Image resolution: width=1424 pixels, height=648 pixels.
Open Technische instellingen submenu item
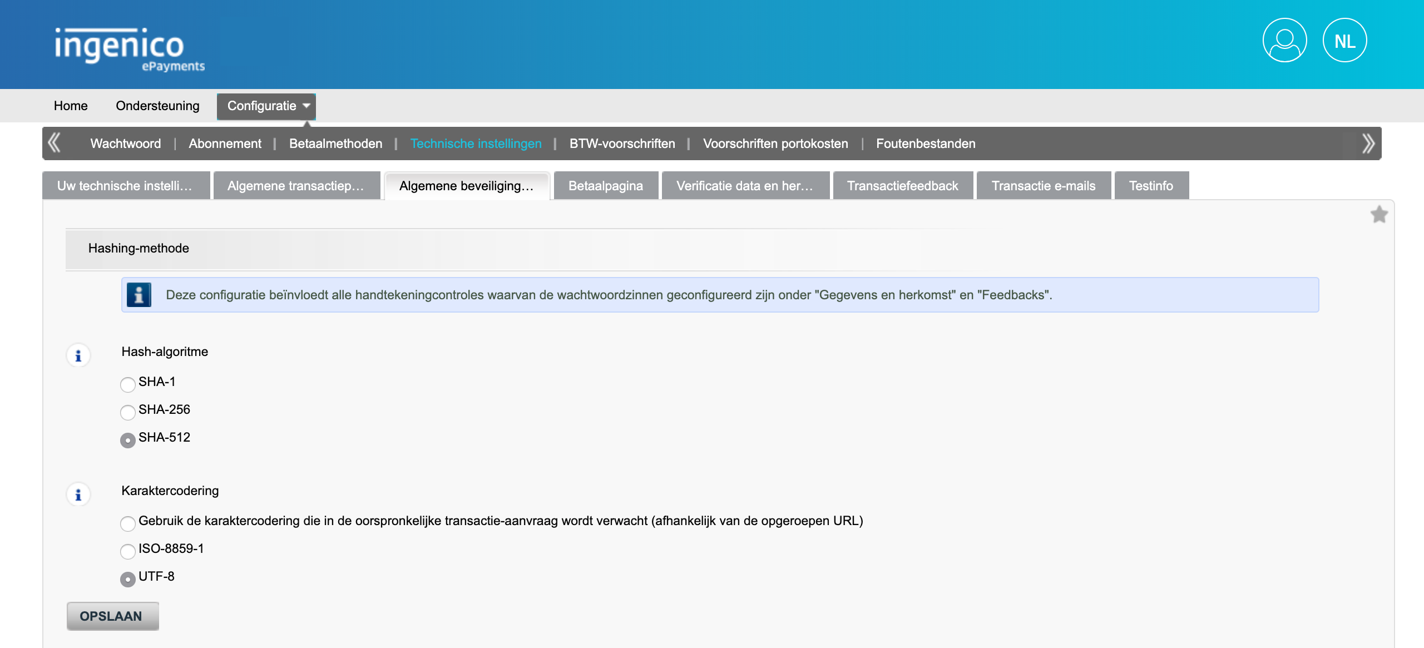pos(476,144)
